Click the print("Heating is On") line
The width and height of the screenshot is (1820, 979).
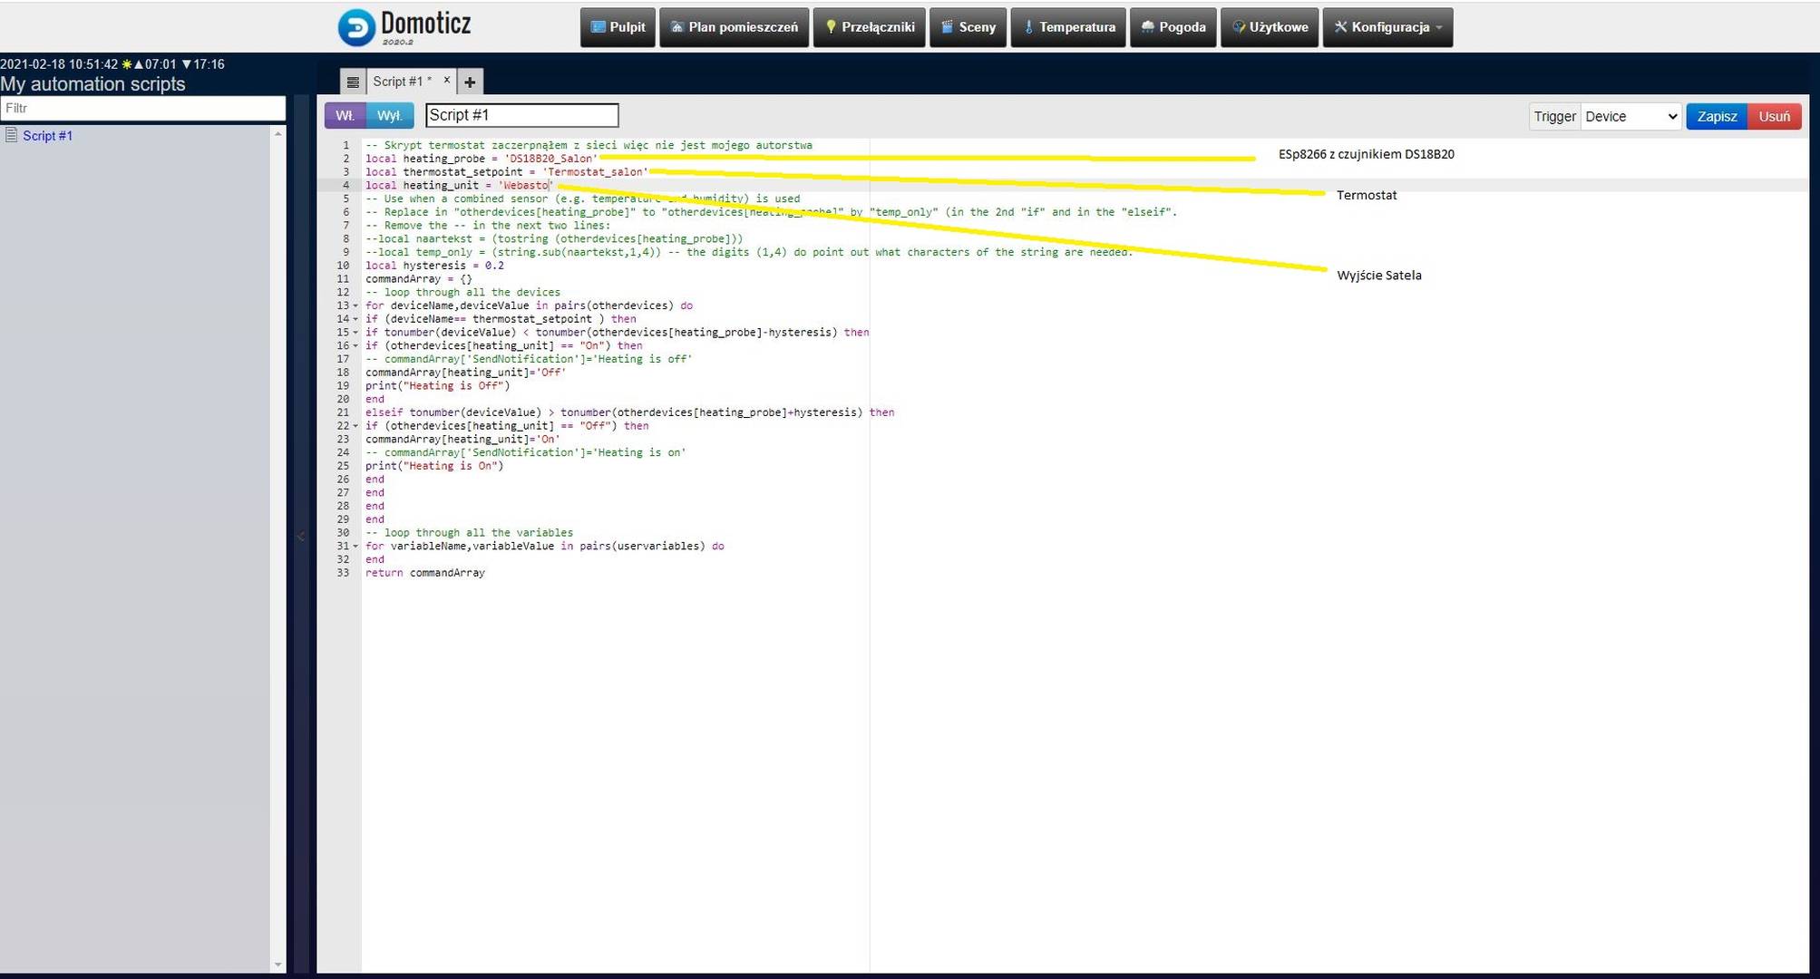(x=434, y=466)
